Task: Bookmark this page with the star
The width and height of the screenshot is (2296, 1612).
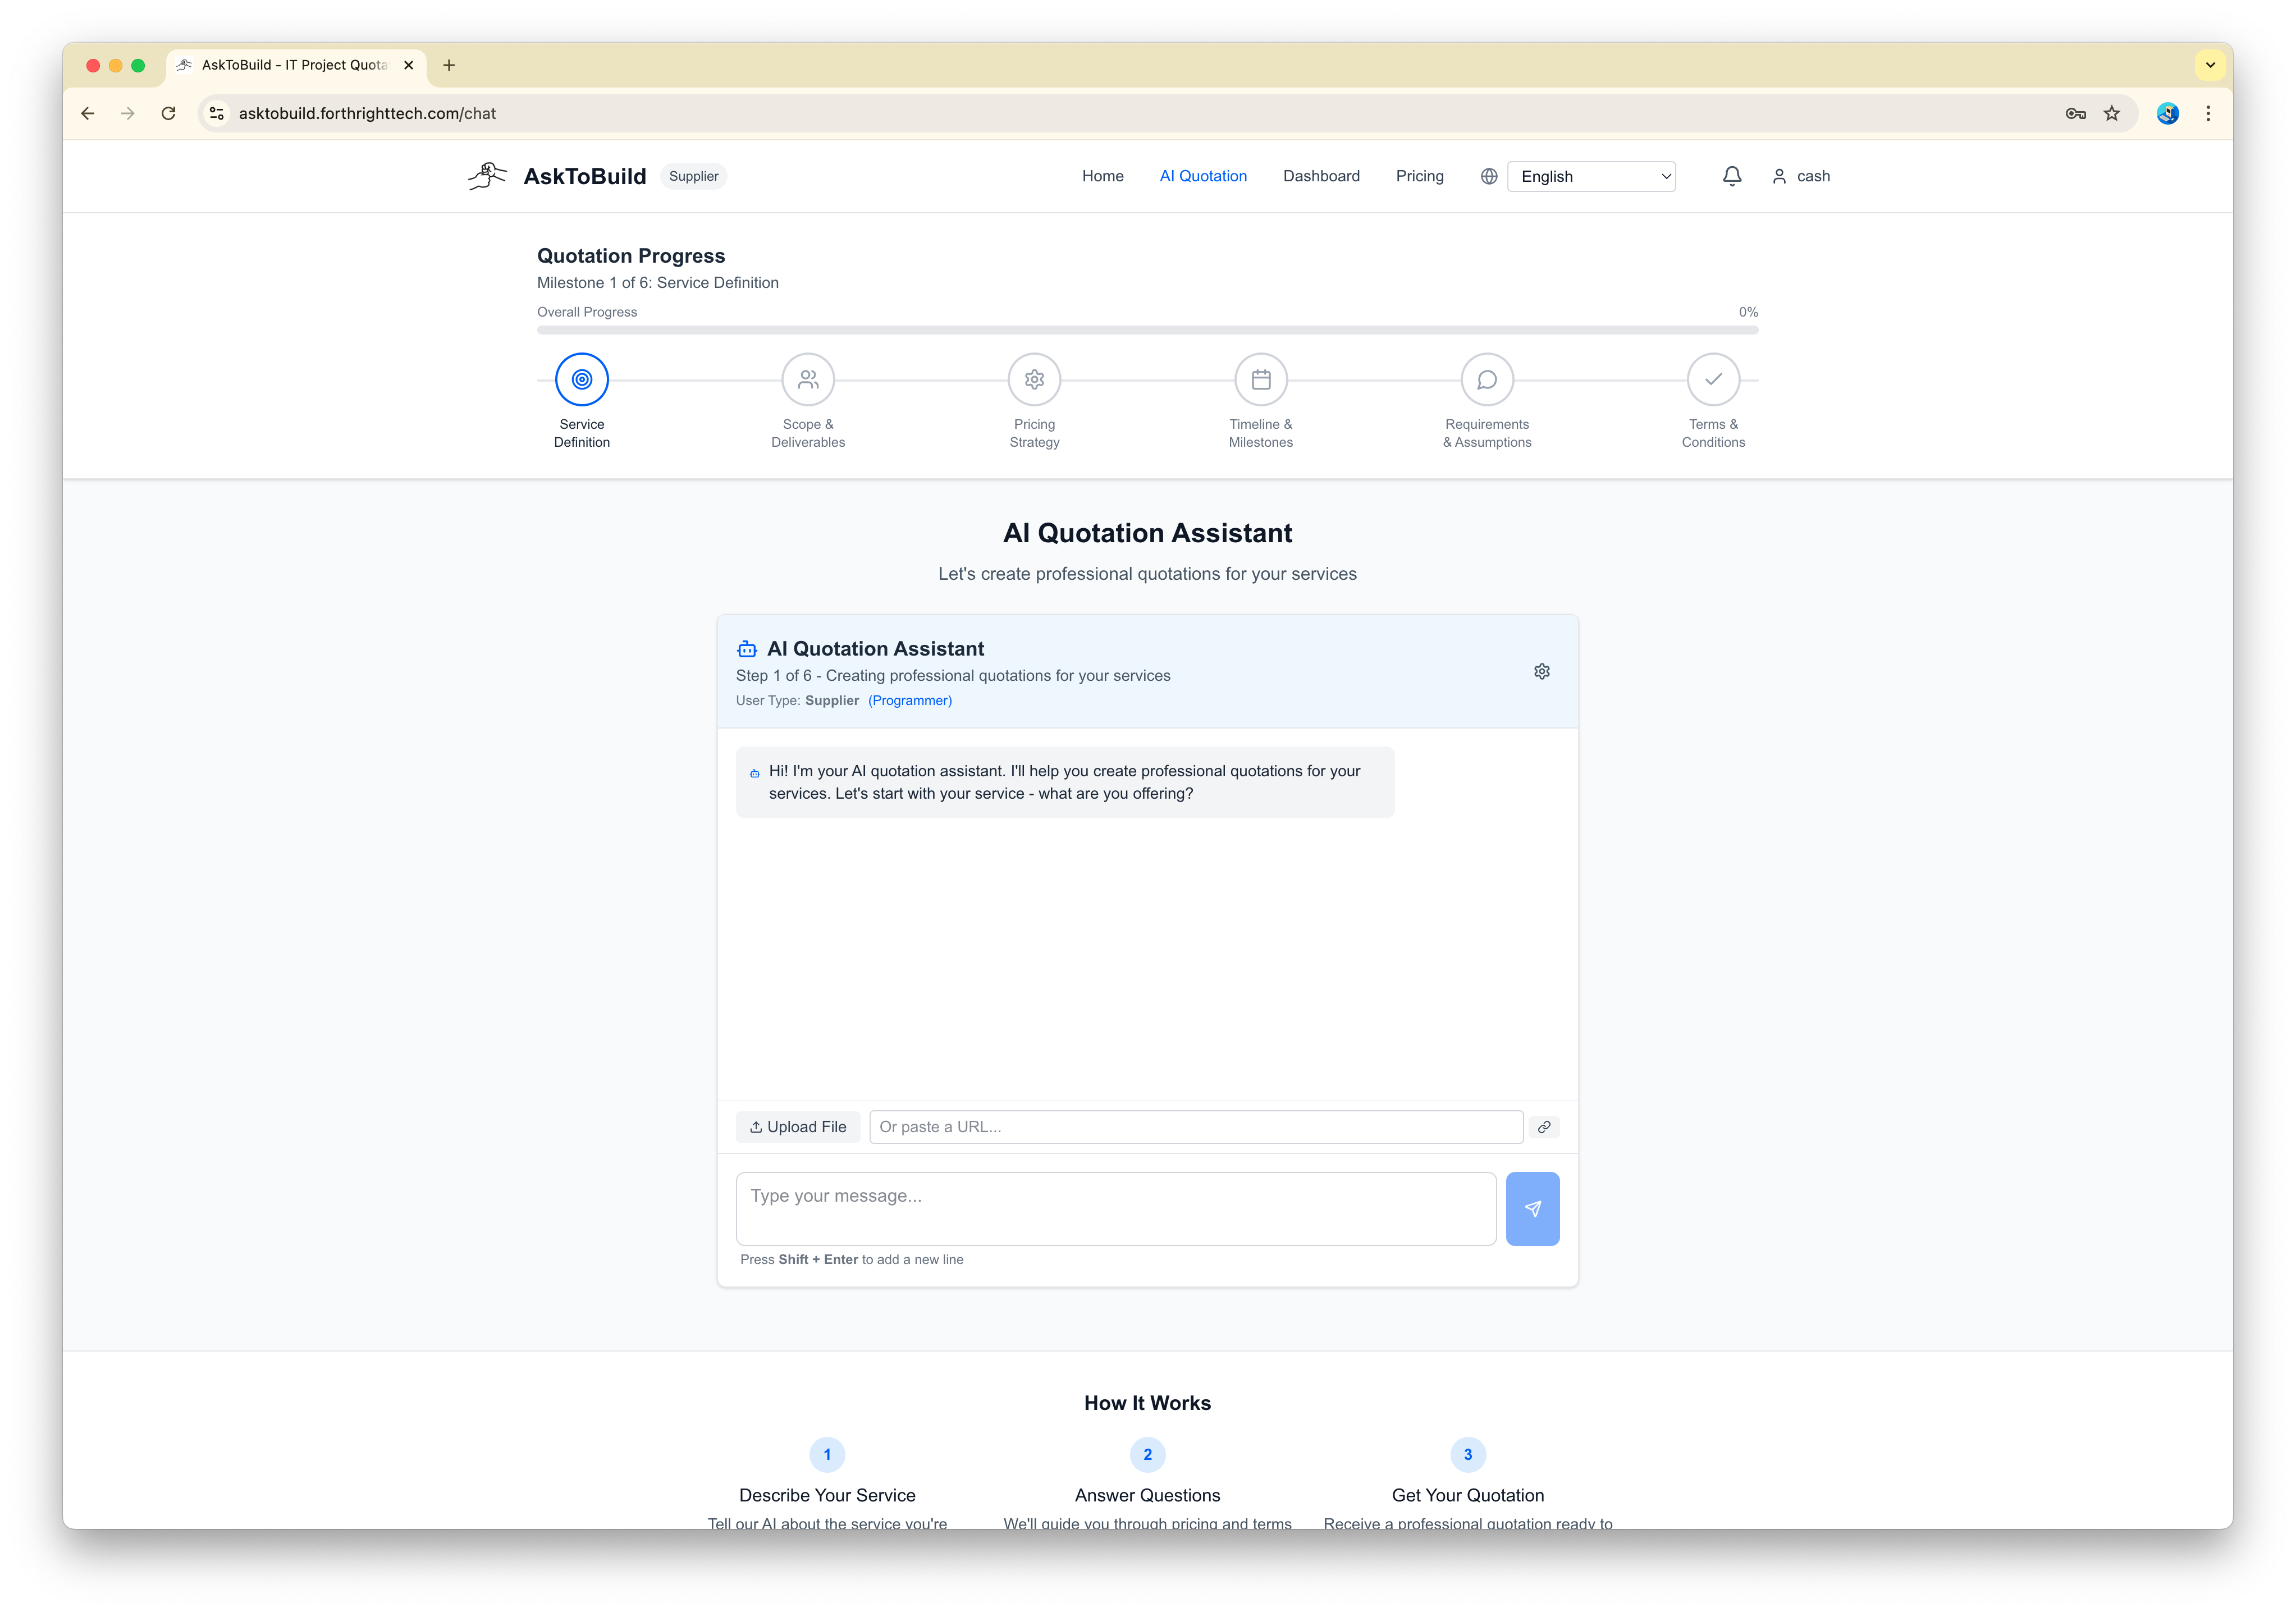Action: 2111,114
